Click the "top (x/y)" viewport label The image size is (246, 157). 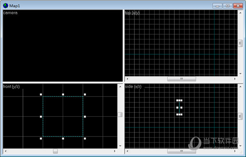tap(132, 13)
